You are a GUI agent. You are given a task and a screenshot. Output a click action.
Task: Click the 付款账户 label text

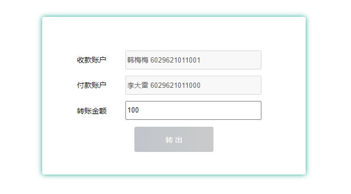click(x=92, y=85)
